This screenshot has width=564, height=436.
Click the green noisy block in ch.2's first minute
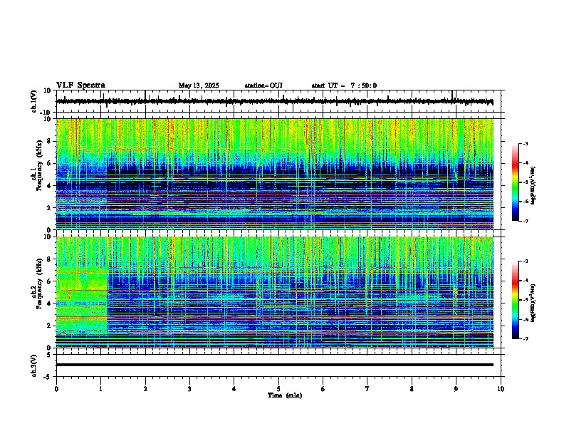82,301
